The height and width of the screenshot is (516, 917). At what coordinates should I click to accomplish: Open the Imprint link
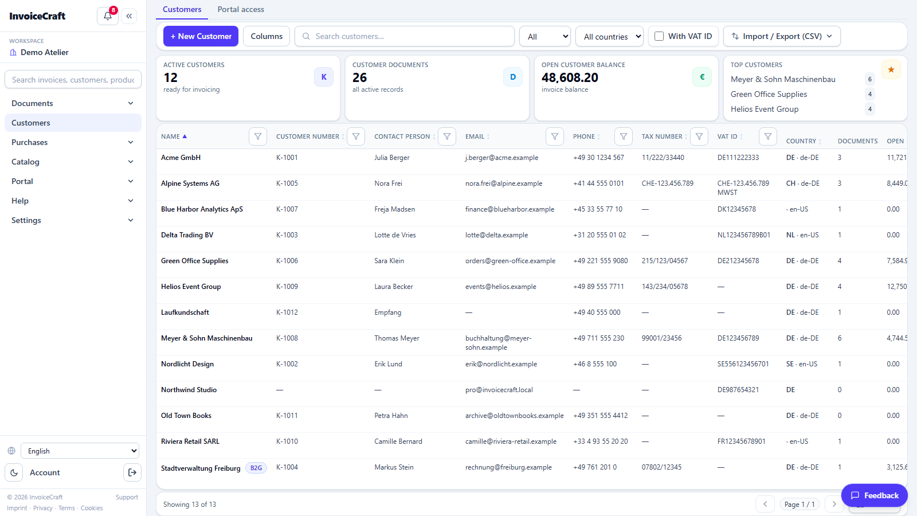coord(17,508)
